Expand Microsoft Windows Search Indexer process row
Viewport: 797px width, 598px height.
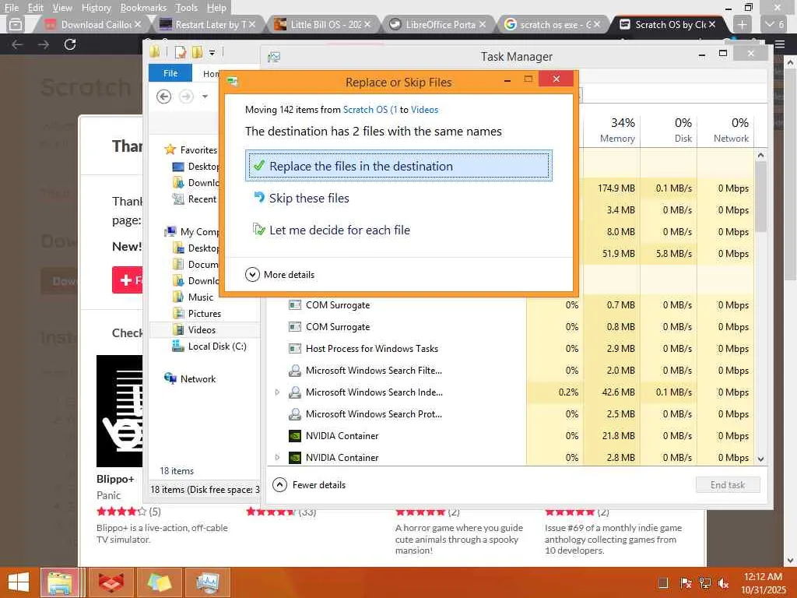[x=277, y=392]
